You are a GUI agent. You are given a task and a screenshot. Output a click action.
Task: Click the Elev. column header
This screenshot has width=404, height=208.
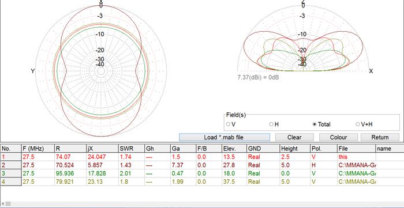tap(234, 148)
